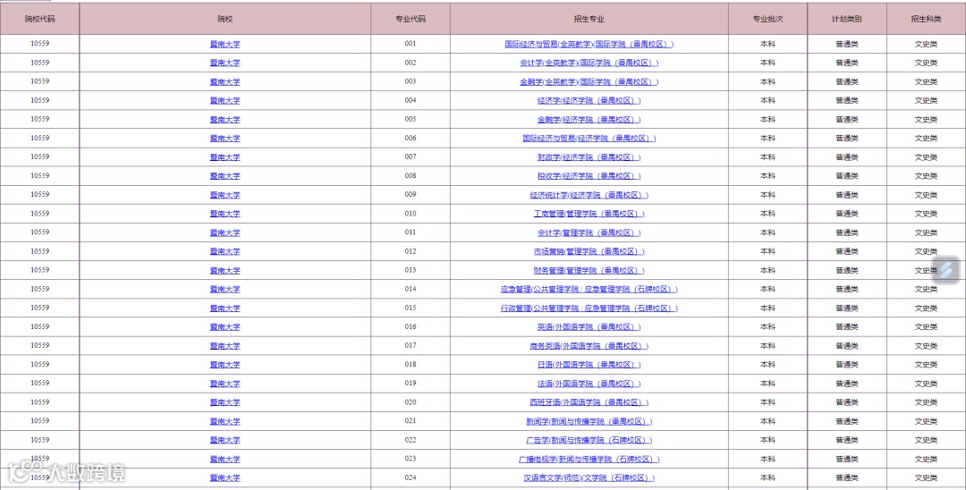Click 暨南大学 school link in row 010
Image resolution: width=966 pixels, height=490 pixels.
click(x=225, y=214)
